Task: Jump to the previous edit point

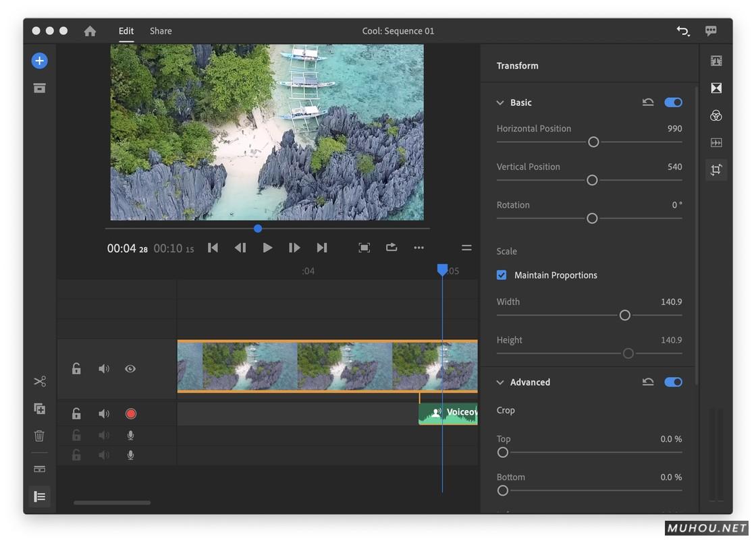Action: click(x=213, y=248)
